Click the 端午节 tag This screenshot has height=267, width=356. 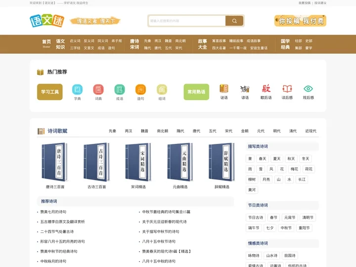[x=254, y=228]
